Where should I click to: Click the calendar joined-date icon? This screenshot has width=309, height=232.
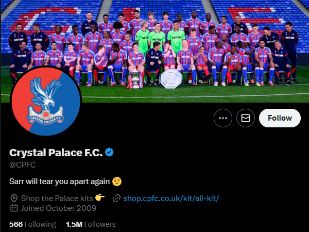(x=14, y=208)
